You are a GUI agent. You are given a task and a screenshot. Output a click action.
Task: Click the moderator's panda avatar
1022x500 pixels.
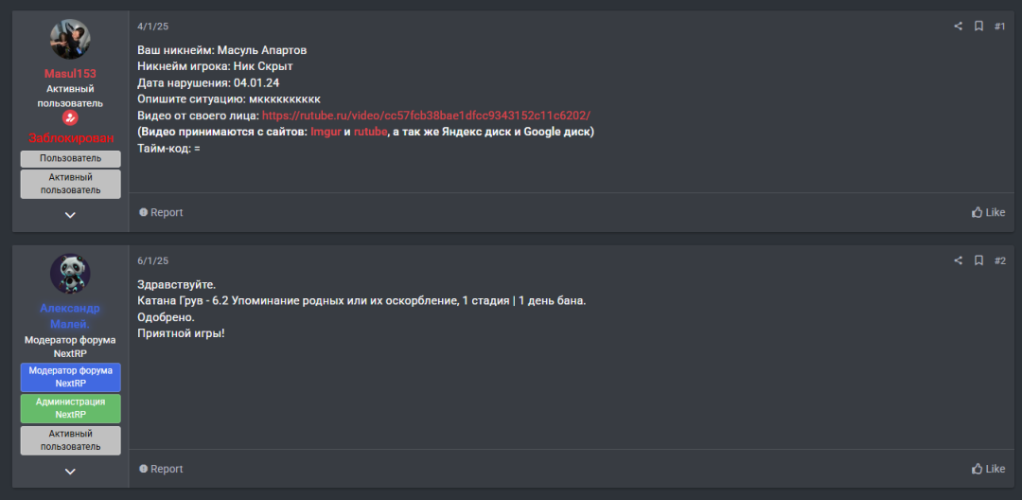[70, 274]
